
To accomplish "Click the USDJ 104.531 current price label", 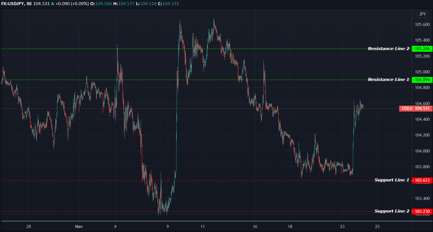I will [x=416, y=109].
